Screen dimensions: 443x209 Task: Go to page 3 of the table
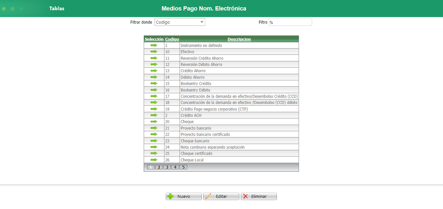coord(167,167)
